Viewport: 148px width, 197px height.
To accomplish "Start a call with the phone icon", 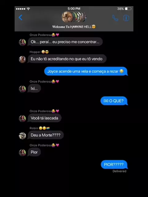I will (115, 18).
